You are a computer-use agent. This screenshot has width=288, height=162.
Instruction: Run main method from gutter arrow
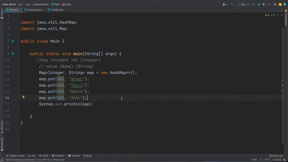click(x=13, y=54)
